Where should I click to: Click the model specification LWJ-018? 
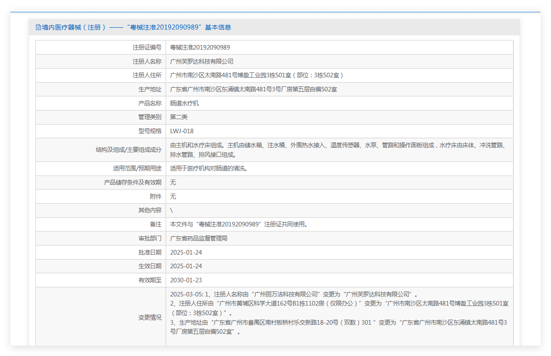[182, 131]
